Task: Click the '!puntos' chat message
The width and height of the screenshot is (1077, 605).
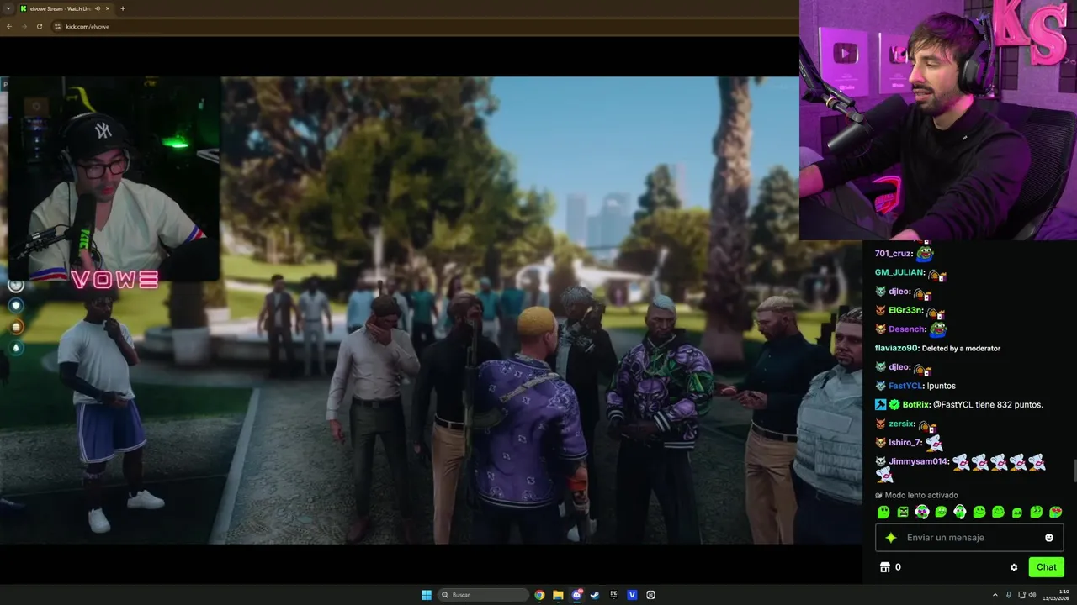Action: pos(941,386)
